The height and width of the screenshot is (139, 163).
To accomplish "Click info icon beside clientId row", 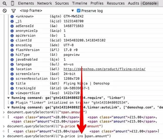I will coord(12,40).
